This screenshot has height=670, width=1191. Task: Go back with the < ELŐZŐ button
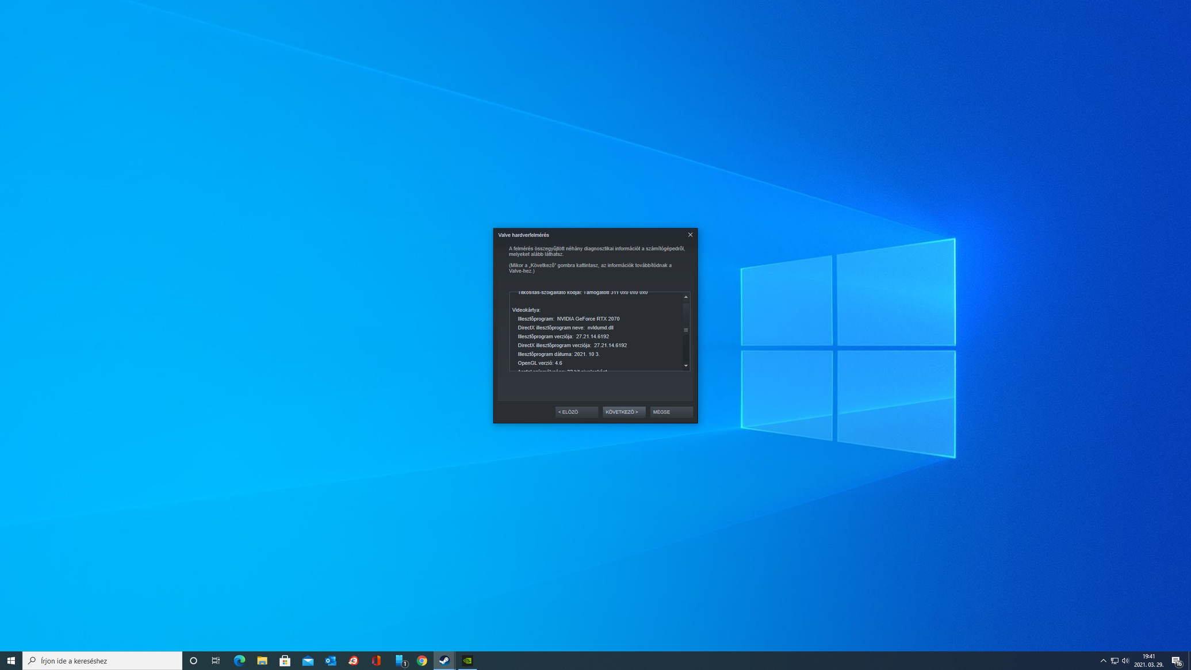click(577, 412)
